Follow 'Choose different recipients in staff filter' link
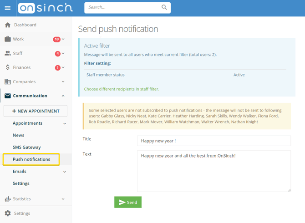This screenshot has width=305, height=223. pyautogui.click(x=122, y=89)
